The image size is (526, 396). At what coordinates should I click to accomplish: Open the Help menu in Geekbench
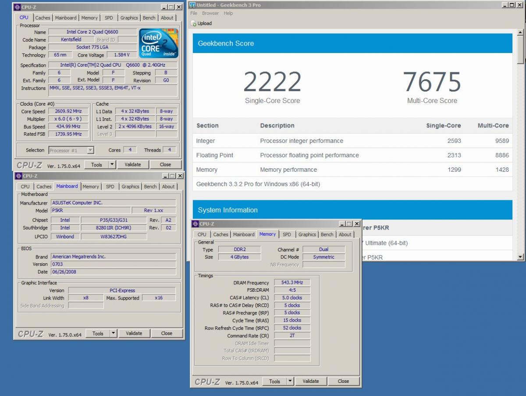[228, 13]
